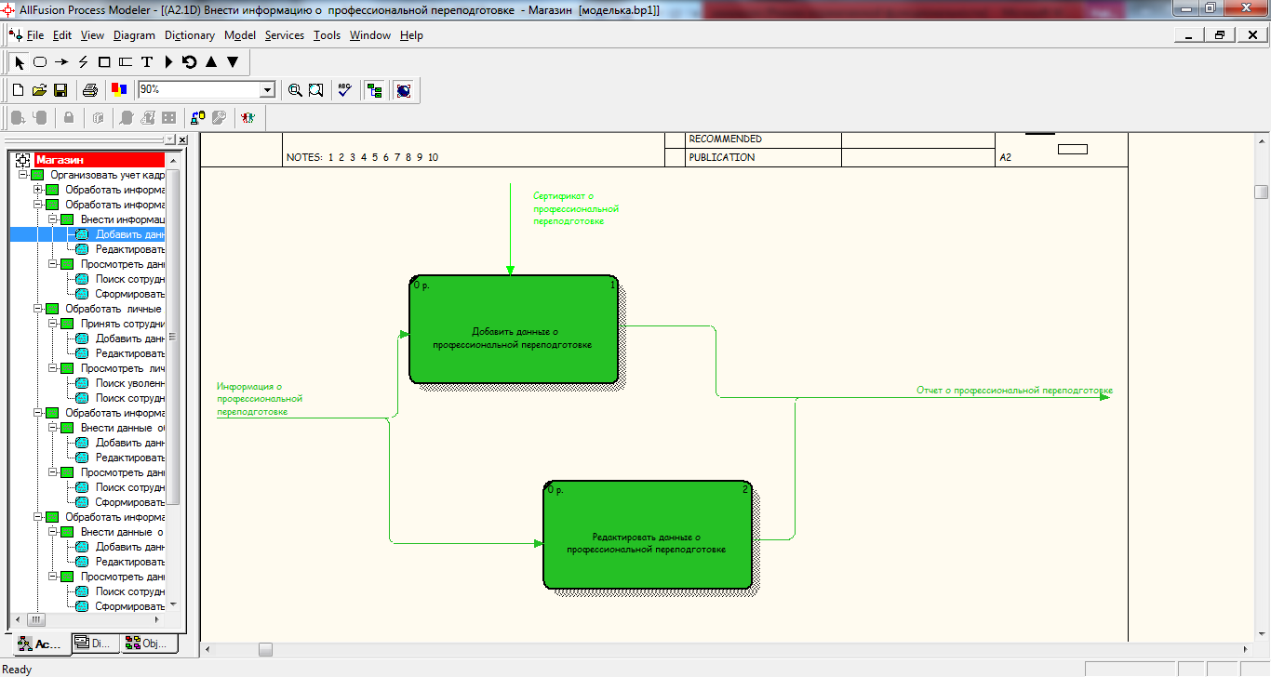This screenshot has height=677, width=1271.
Task: Close the Model Explorer panel
Action: tap(182, 139)
